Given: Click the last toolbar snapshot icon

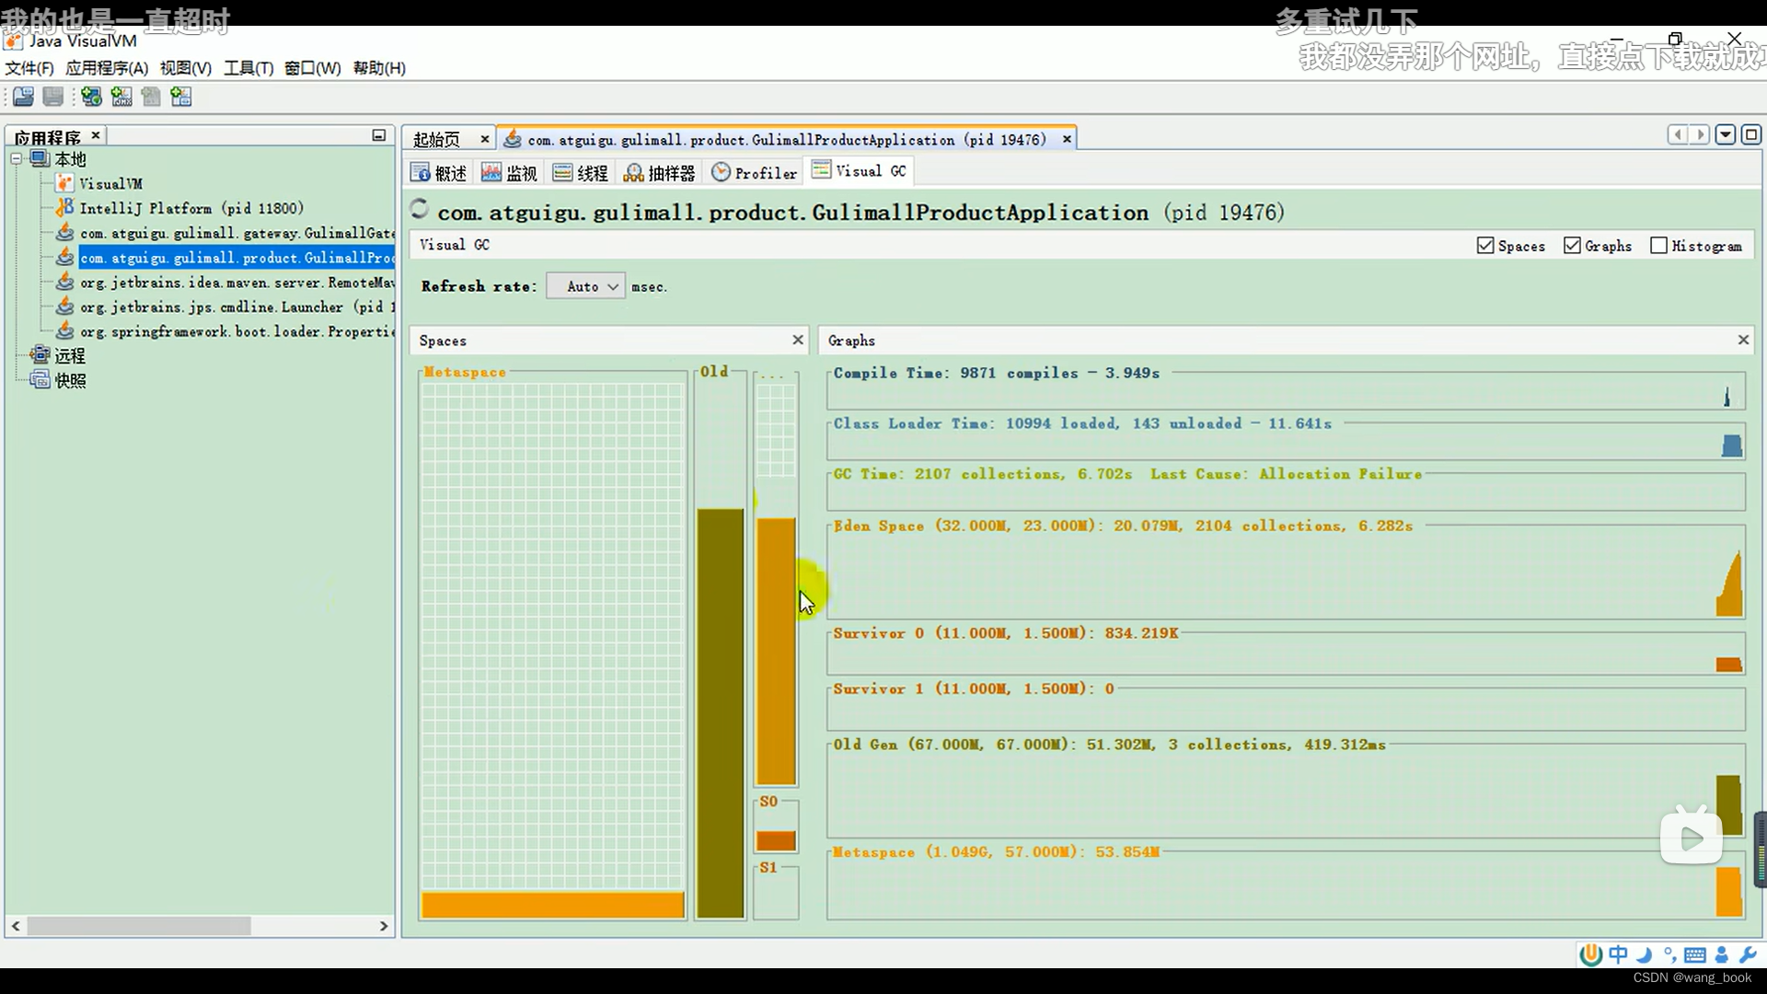Looking at the screenshot, I should [181, 97].
